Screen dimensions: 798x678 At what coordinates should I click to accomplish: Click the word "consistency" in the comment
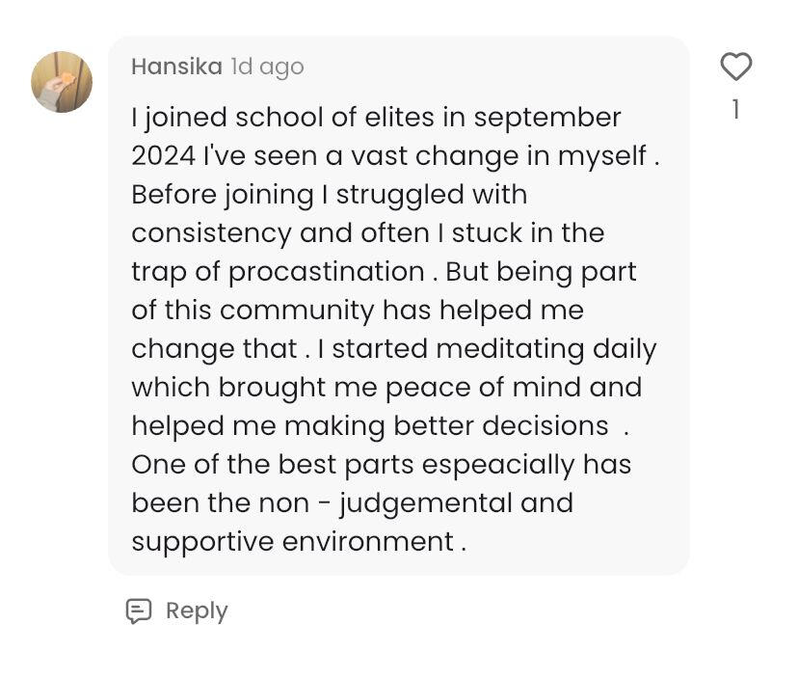pyautogui.click(x=211, y=233)
